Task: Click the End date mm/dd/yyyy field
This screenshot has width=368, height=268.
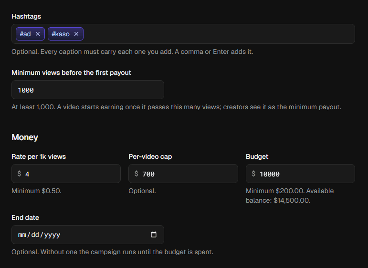Action: (88, 235)
